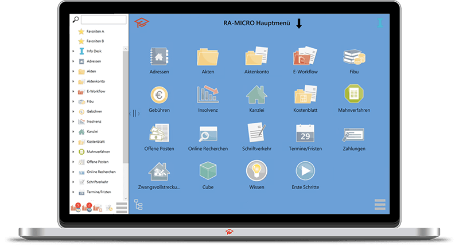Open the E-Workflow module icon
Image resolution: width=459 pixels, height=250 pixels.
click(305, 56)
